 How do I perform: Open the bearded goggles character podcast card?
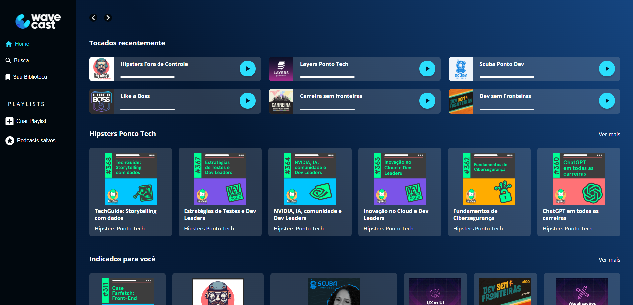coord(218,289)
